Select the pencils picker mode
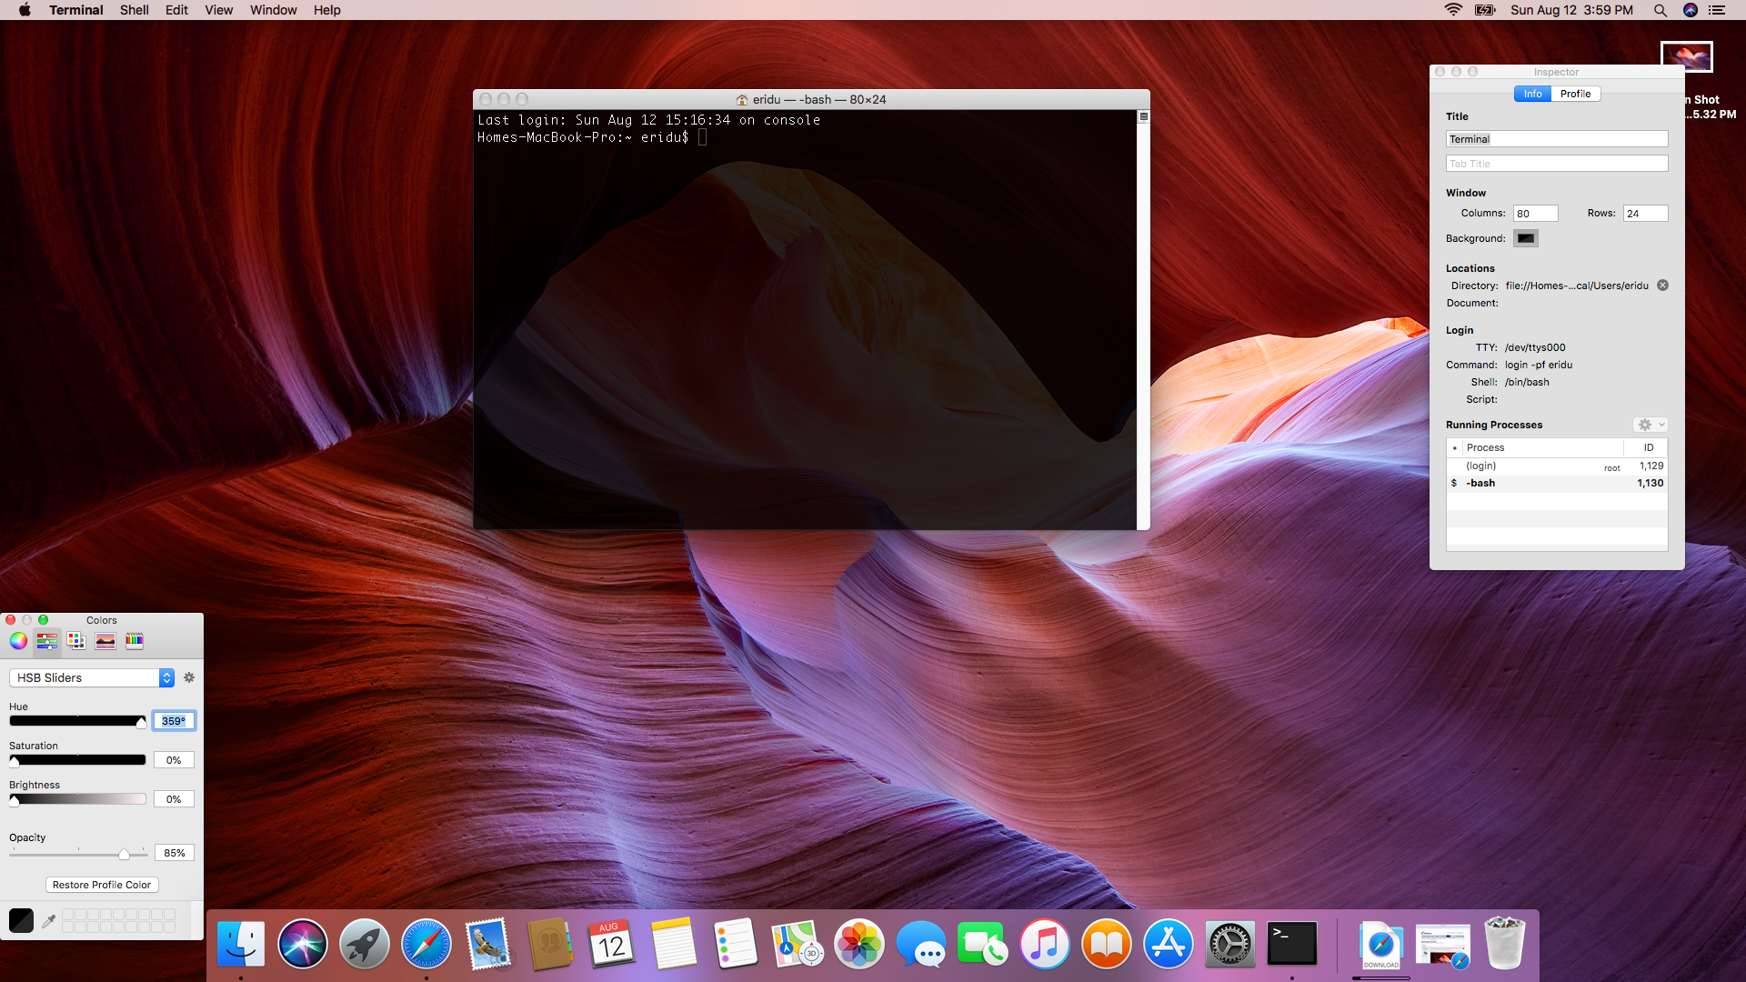The width and height of the screenshot is (1746, 982). coord(135,641)
